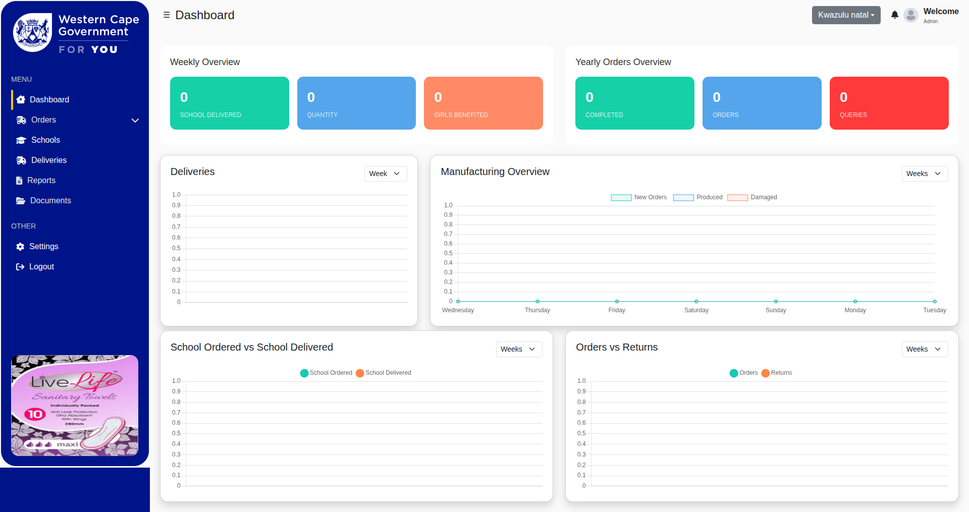This screenshot has height=512, width=969.
Task: Open the Weeks dropdown in Manufacturing Overview
Action: 924,174
